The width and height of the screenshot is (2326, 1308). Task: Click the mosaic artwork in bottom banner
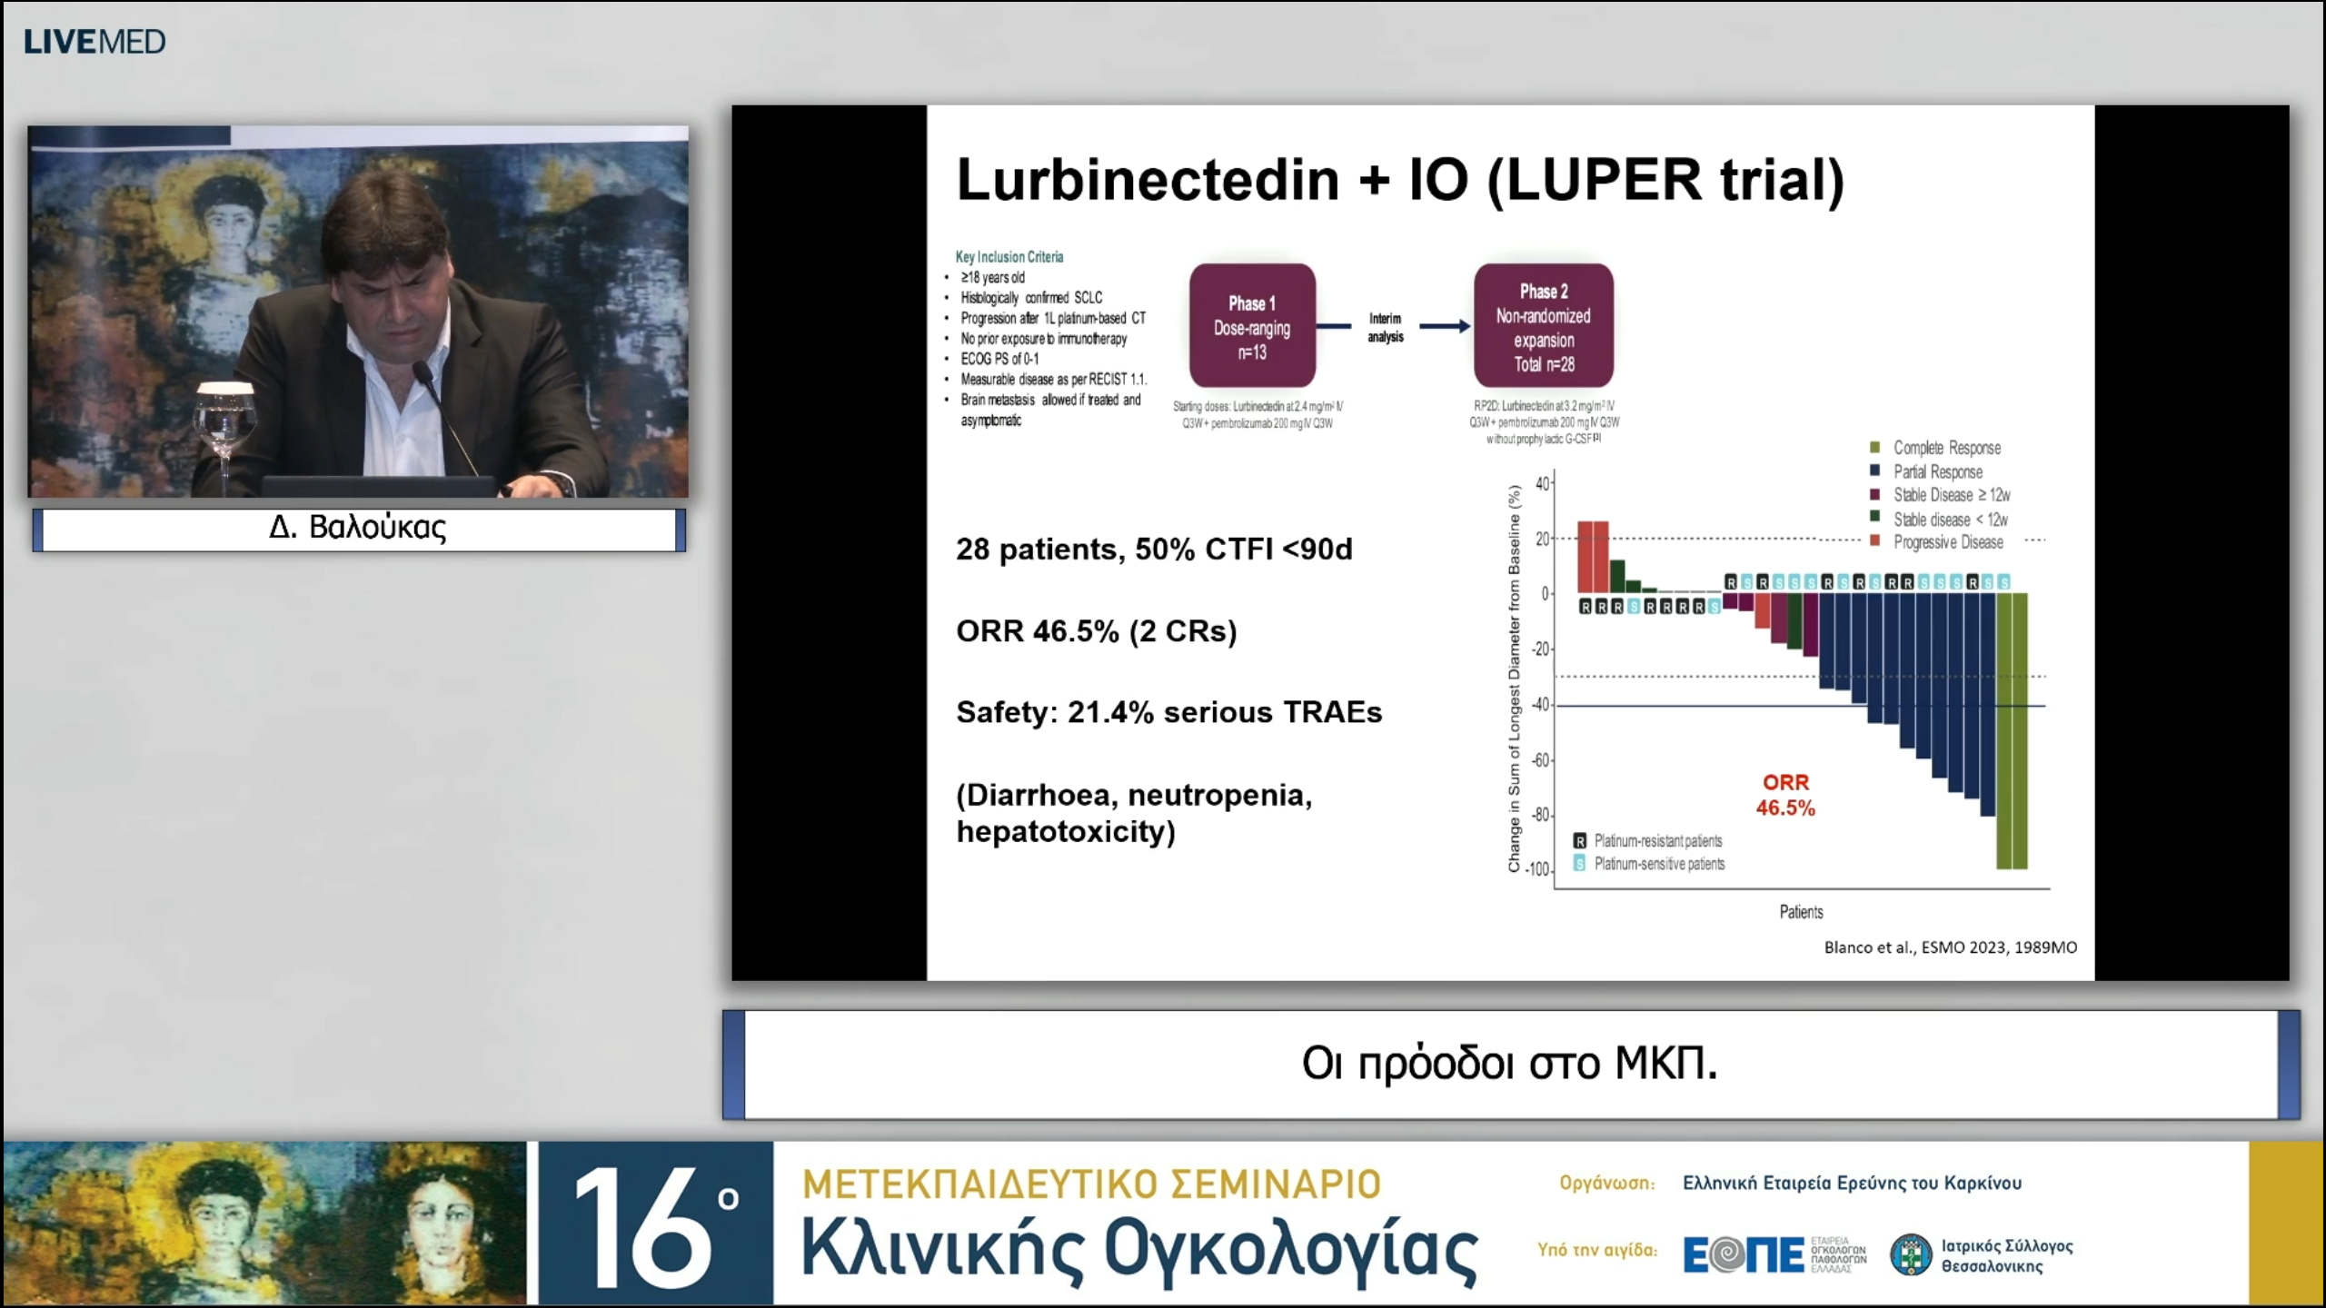263,1224
